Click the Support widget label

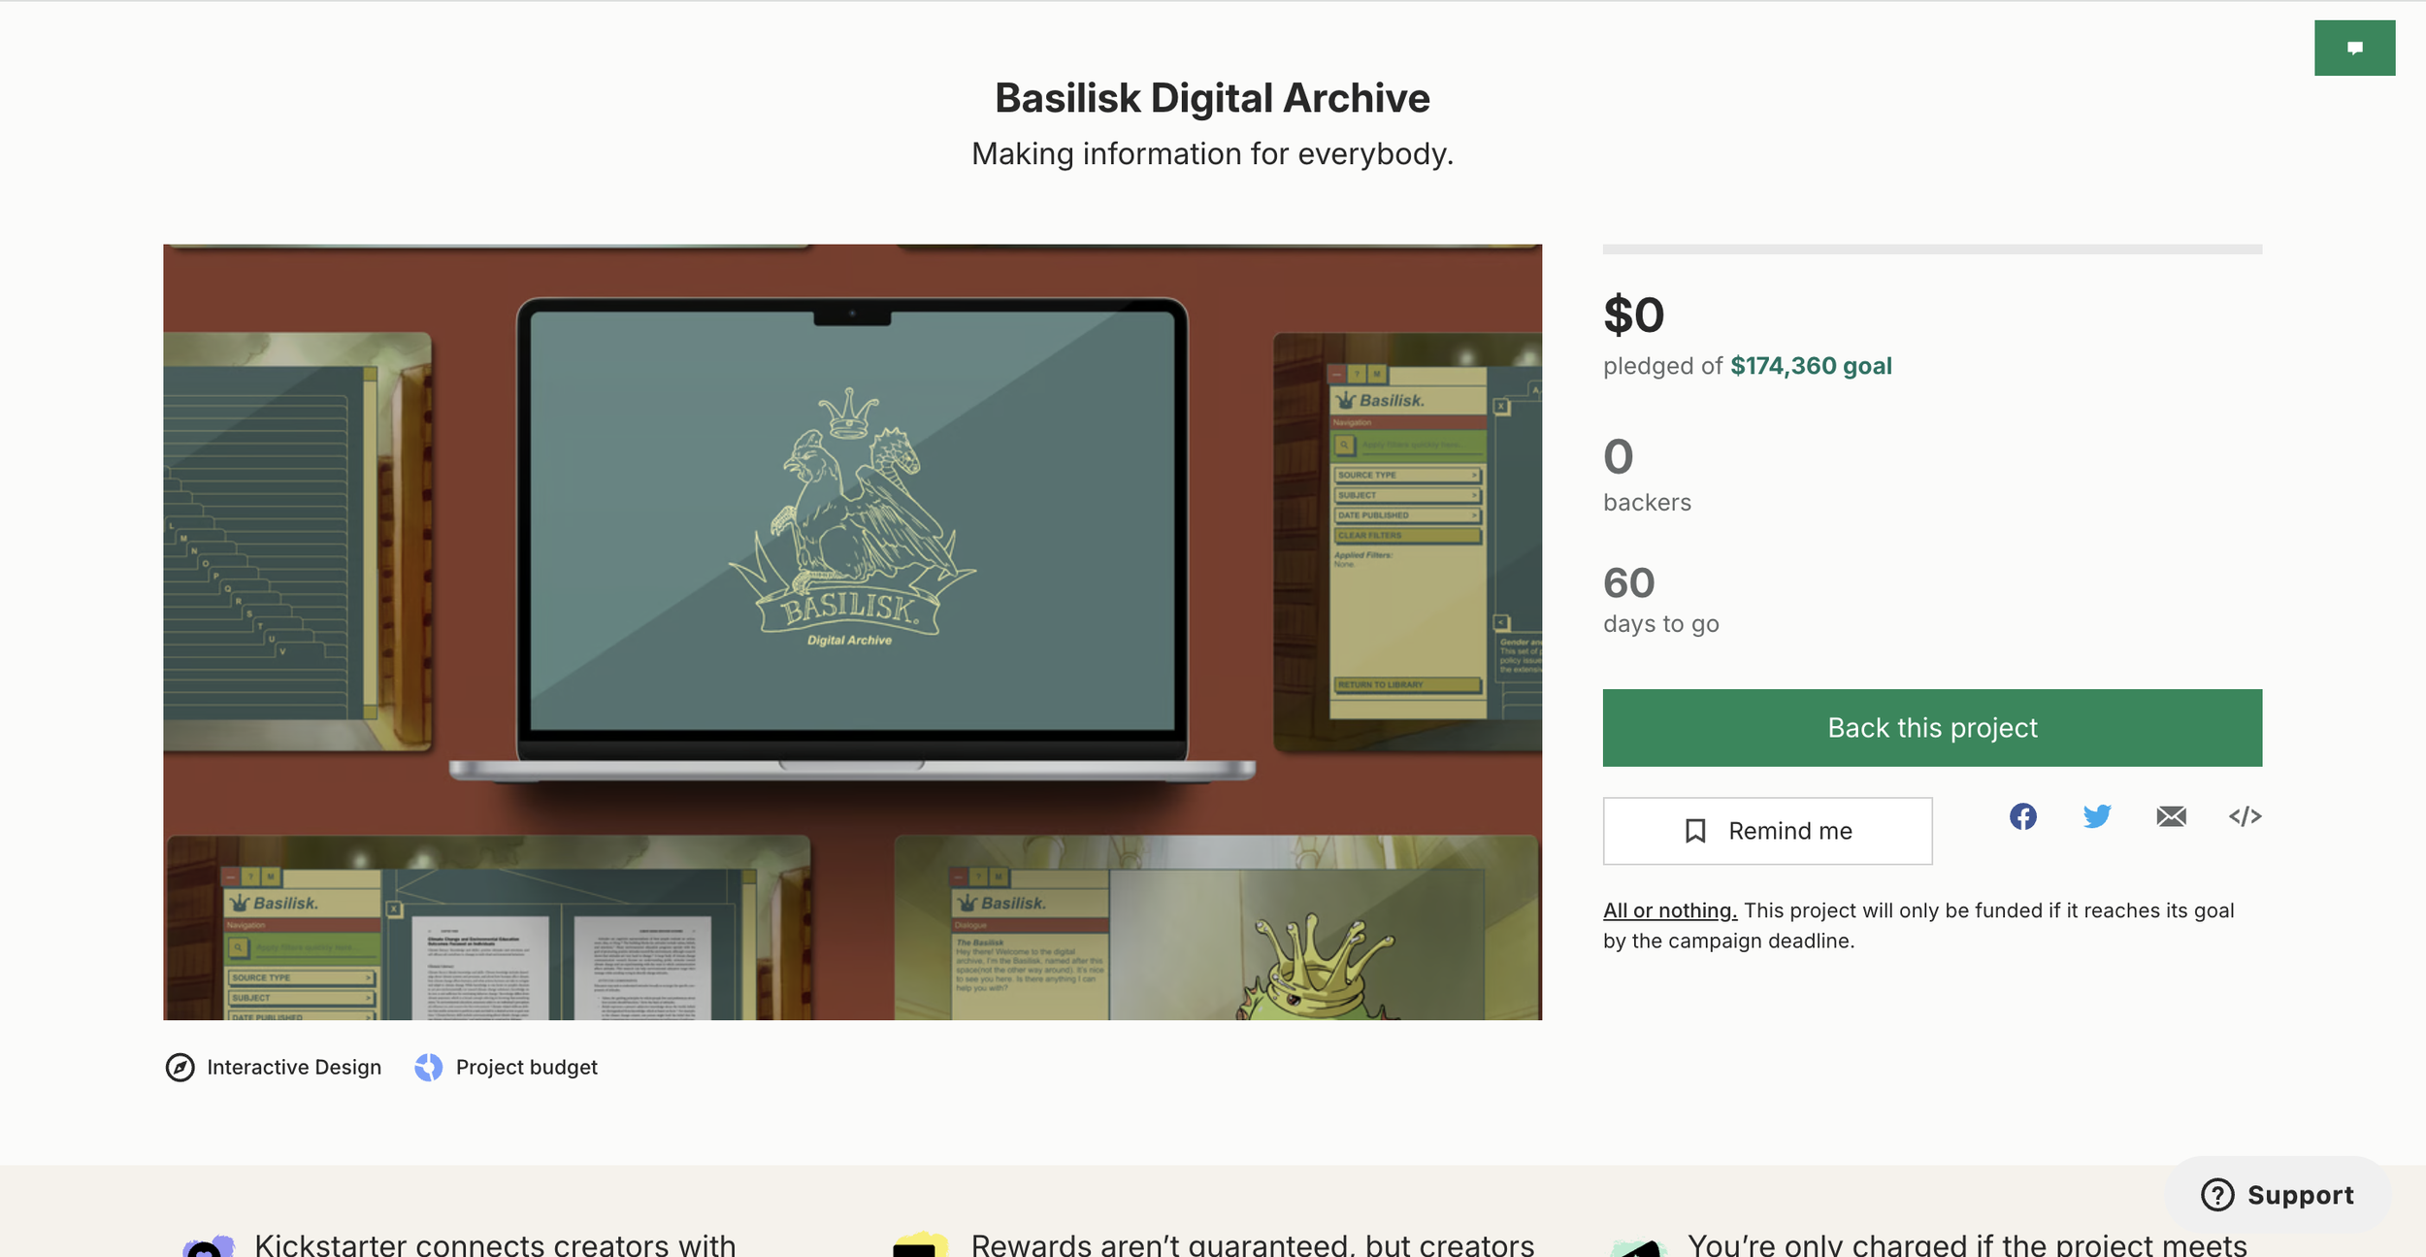tap(2300, 1195)
